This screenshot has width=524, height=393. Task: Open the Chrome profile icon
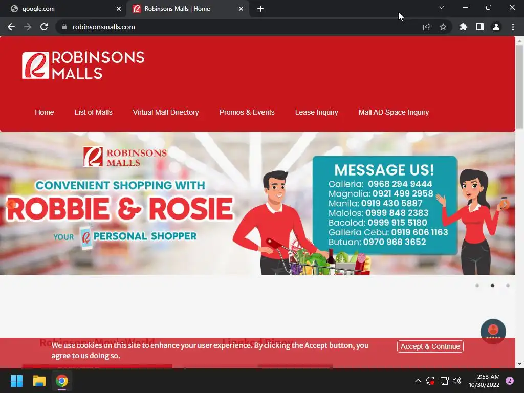point(496,27)
